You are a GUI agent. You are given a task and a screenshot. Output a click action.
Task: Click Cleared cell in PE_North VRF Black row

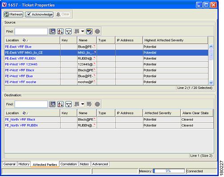197,120
